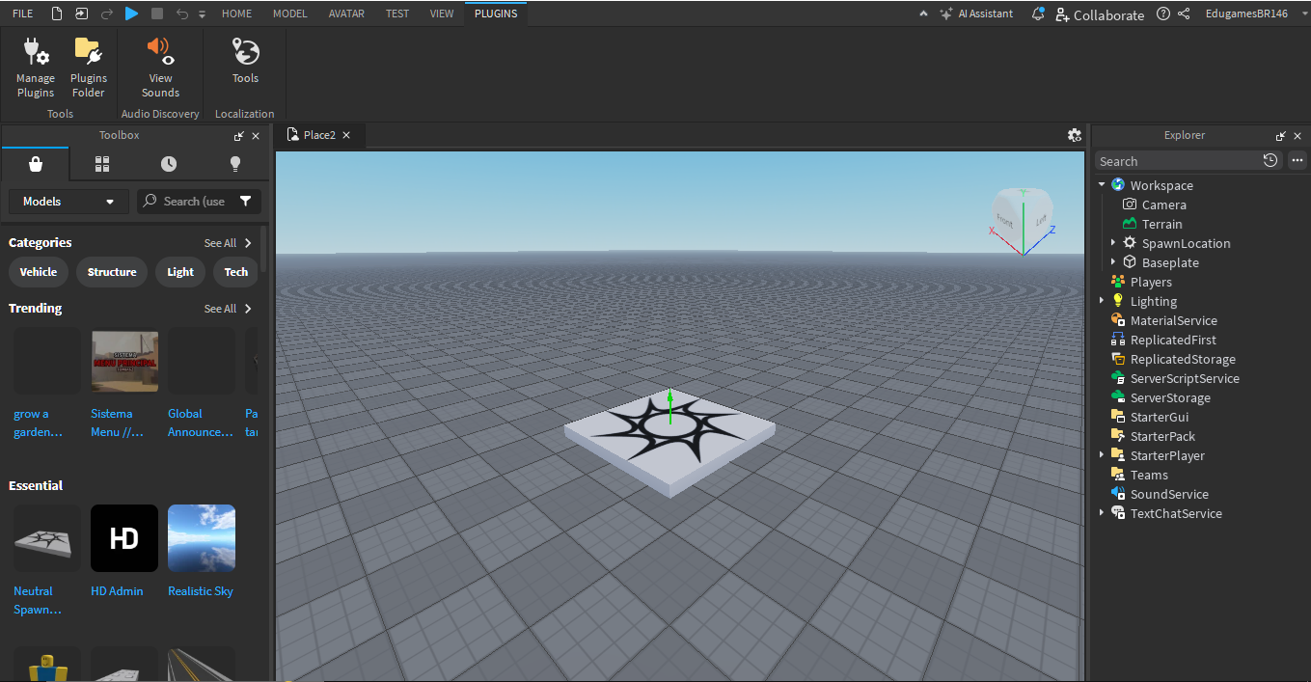
Task: Click the View Sounds audio discovery button
Action: click(160, 68)
